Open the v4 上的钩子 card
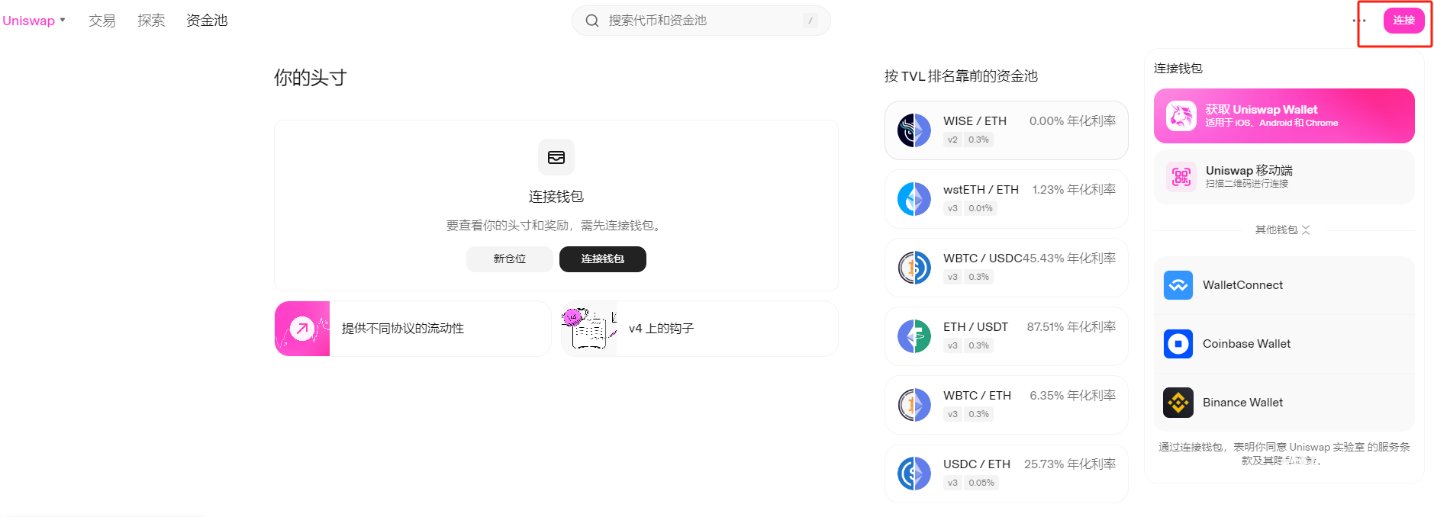Viewport: 1434px width, 517px height. tap(699, 329)
